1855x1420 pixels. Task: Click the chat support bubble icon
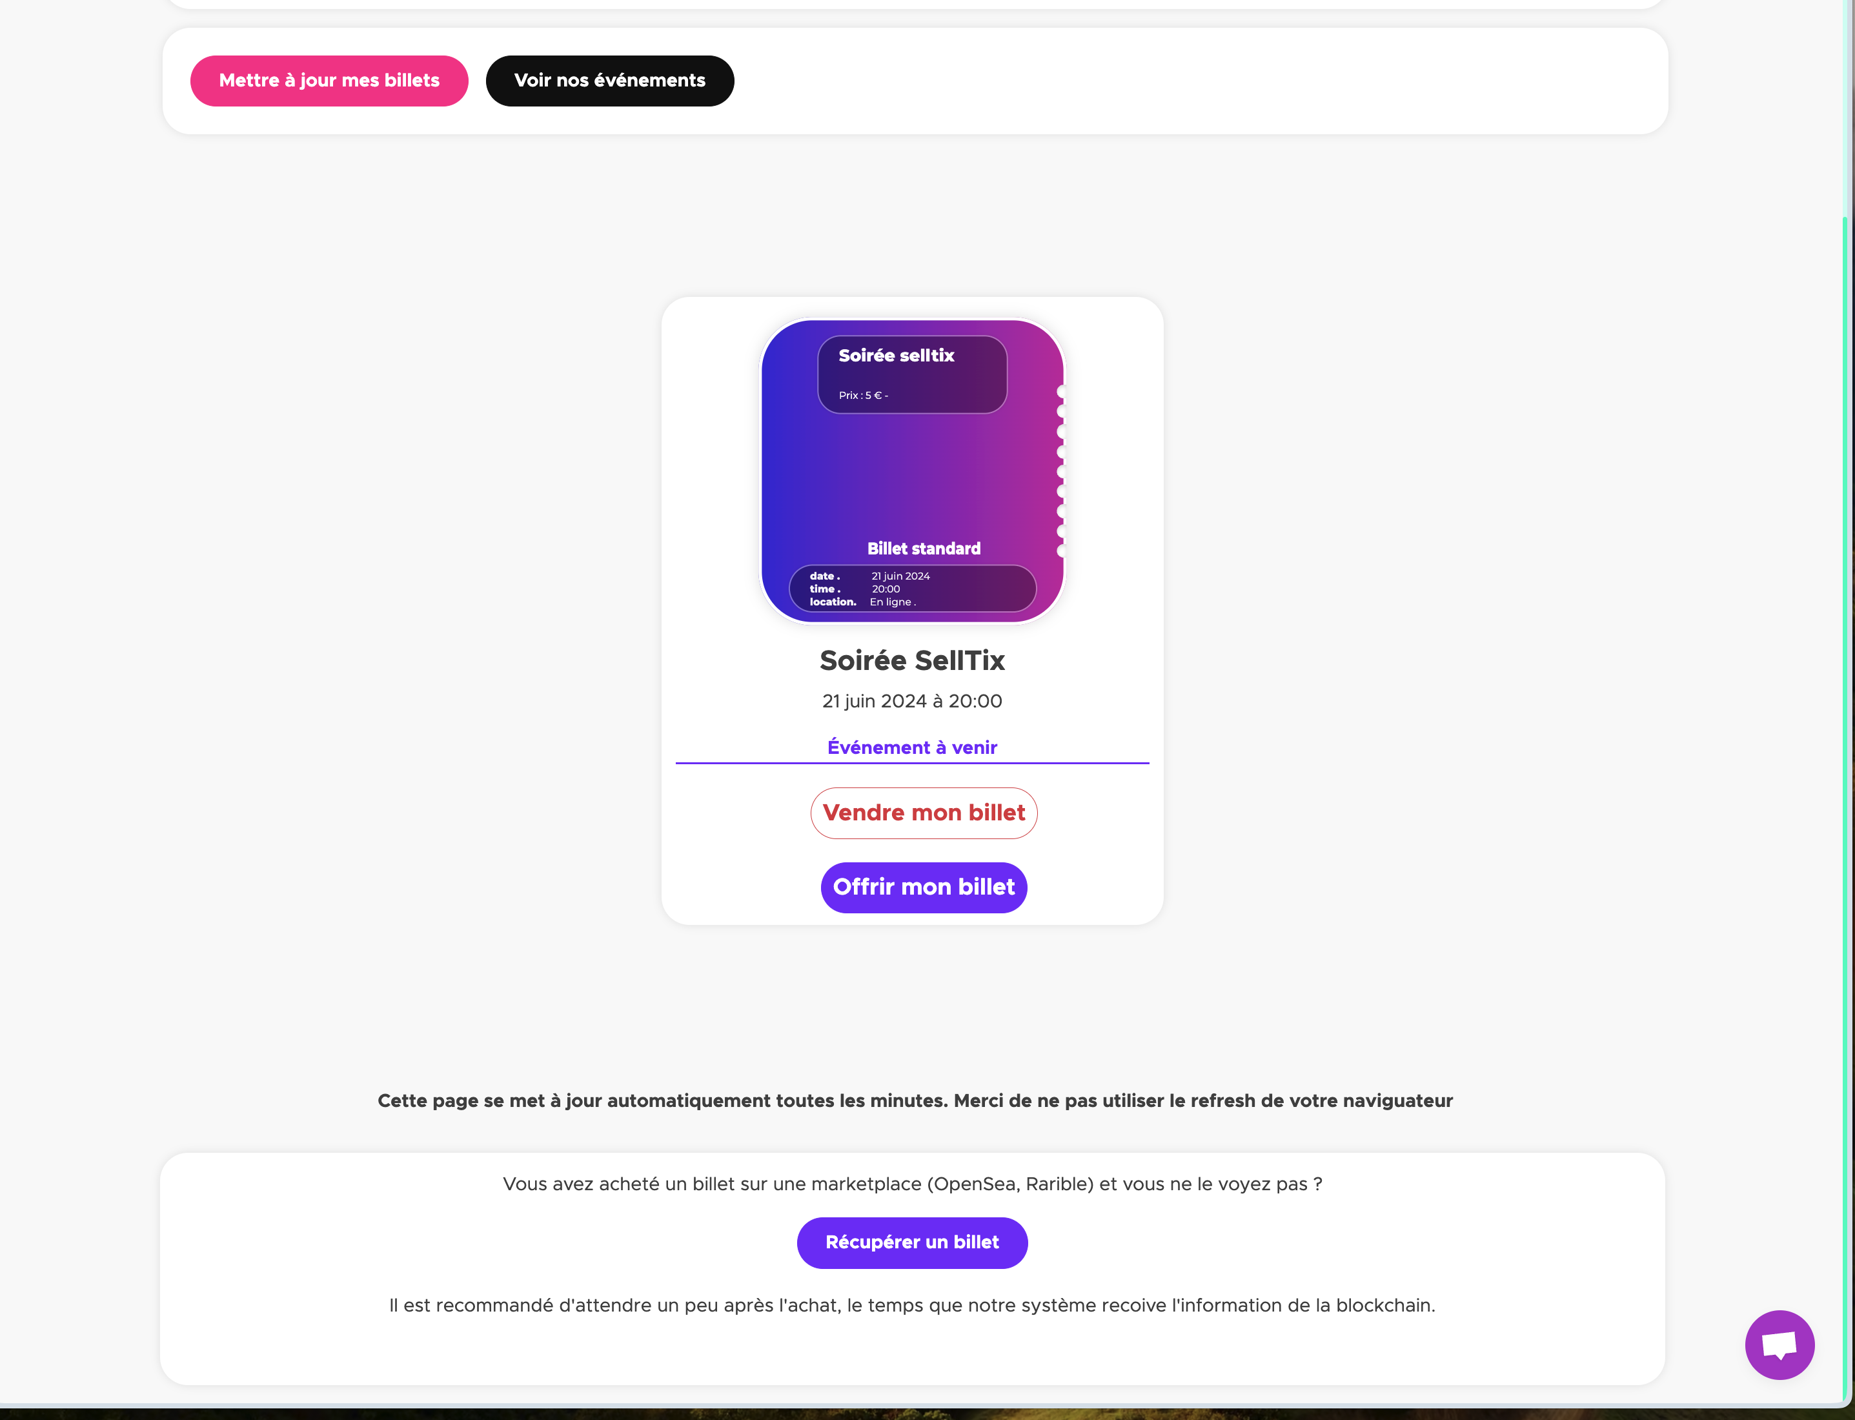pos(1779,1344)
